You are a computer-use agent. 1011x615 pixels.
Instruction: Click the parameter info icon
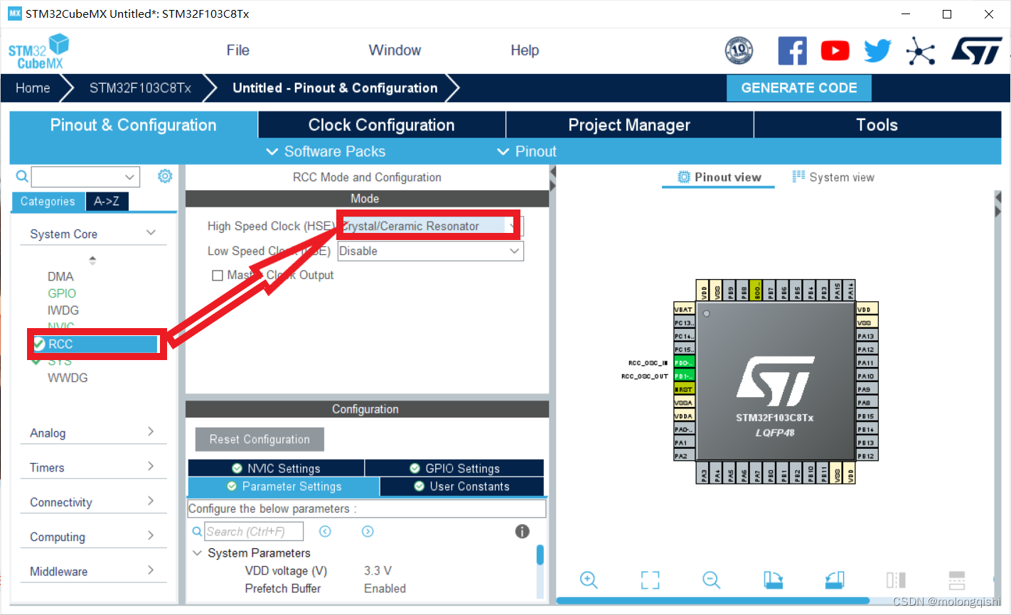click(522, 531)
